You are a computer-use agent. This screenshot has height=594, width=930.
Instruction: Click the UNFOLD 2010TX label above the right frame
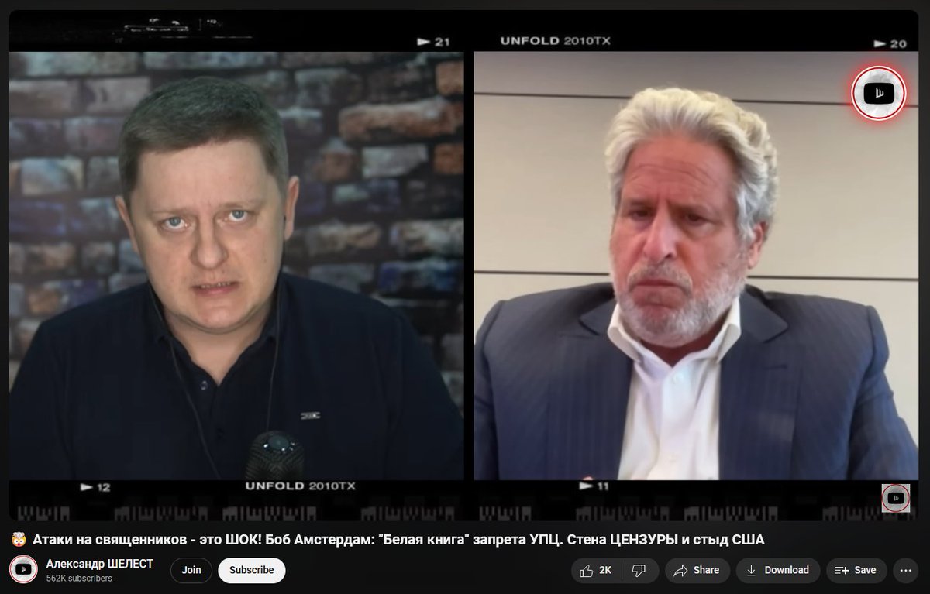click(x=555, y=41)
